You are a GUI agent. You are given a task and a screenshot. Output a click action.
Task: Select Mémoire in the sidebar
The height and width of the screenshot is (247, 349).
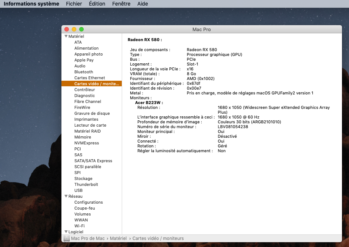pos(83,137)
